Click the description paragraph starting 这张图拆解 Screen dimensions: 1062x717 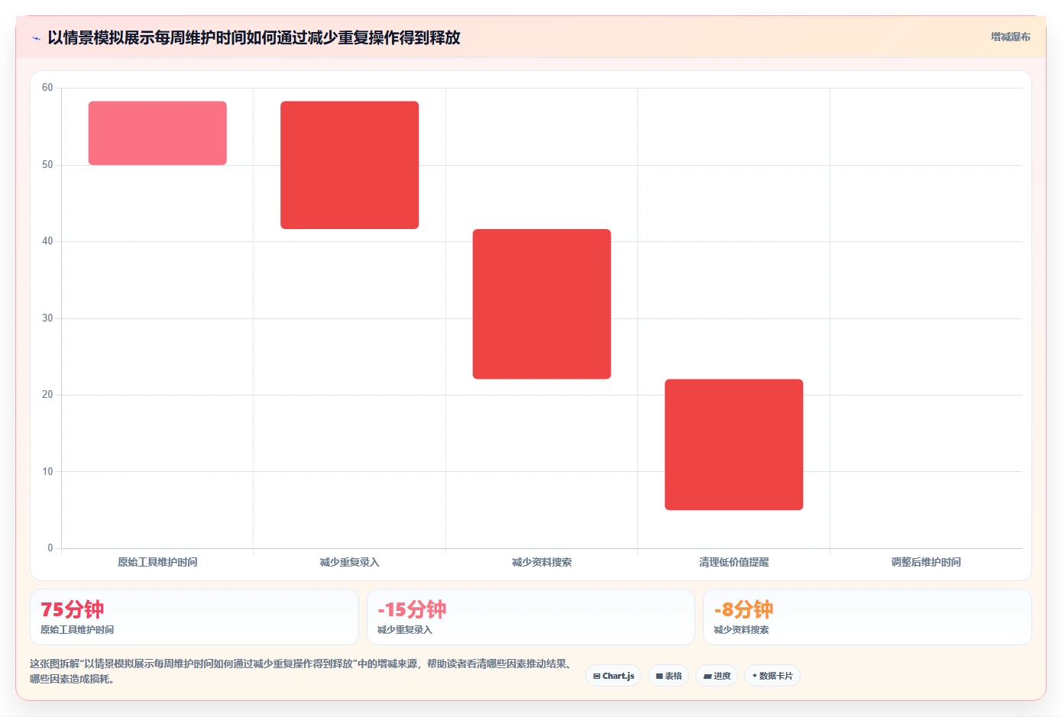click(x=302, y=671)
